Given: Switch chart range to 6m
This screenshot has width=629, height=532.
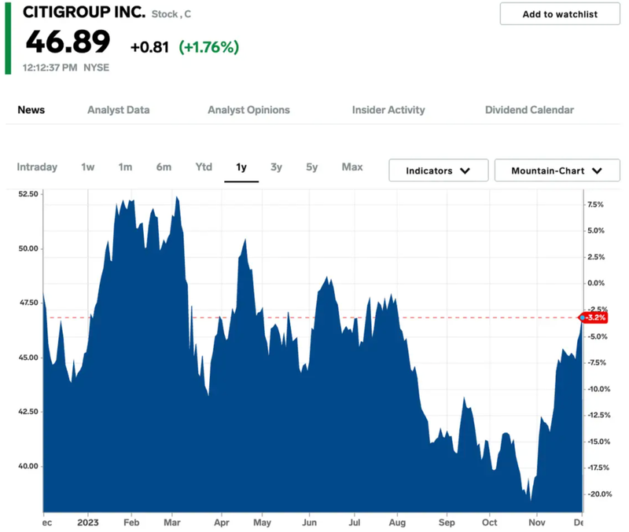Looking at the screenshot, I should tap(164, 167).
